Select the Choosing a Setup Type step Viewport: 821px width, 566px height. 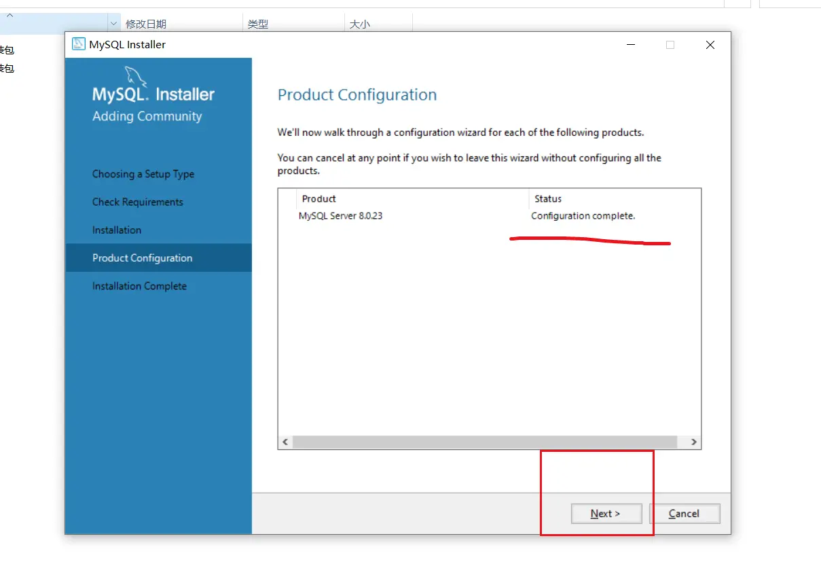[x=143, y=174]
